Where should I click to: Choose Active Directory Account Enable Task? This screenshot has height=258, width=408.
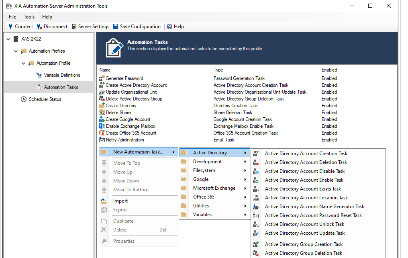(304, 180)
